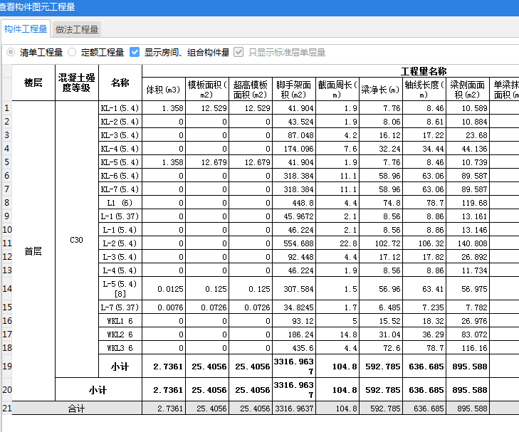Click beam side area value 140.808
519x432 pixels.
(x=467, y=243)
